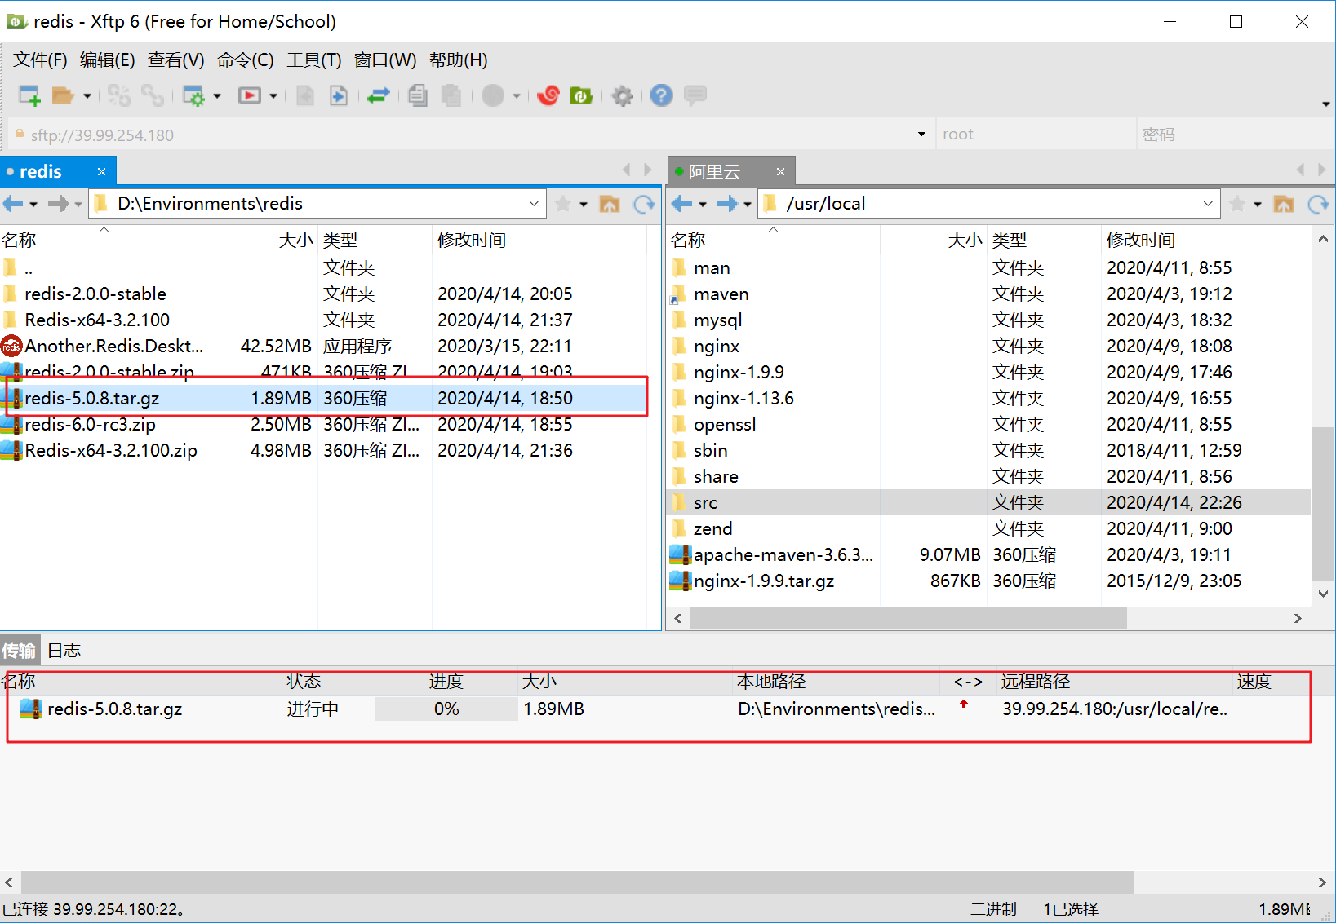The width and height of the screenshot is (1336, 923).
Task: Select the remote nginx-1.9.9.tar.gz file
Action: coord(989,581)
